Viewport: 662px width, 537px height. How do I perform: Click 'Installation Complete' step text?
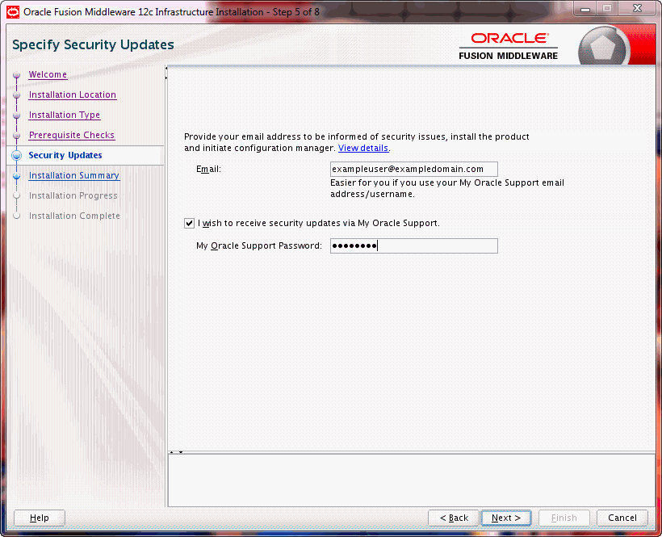click(x=74, y=216)
